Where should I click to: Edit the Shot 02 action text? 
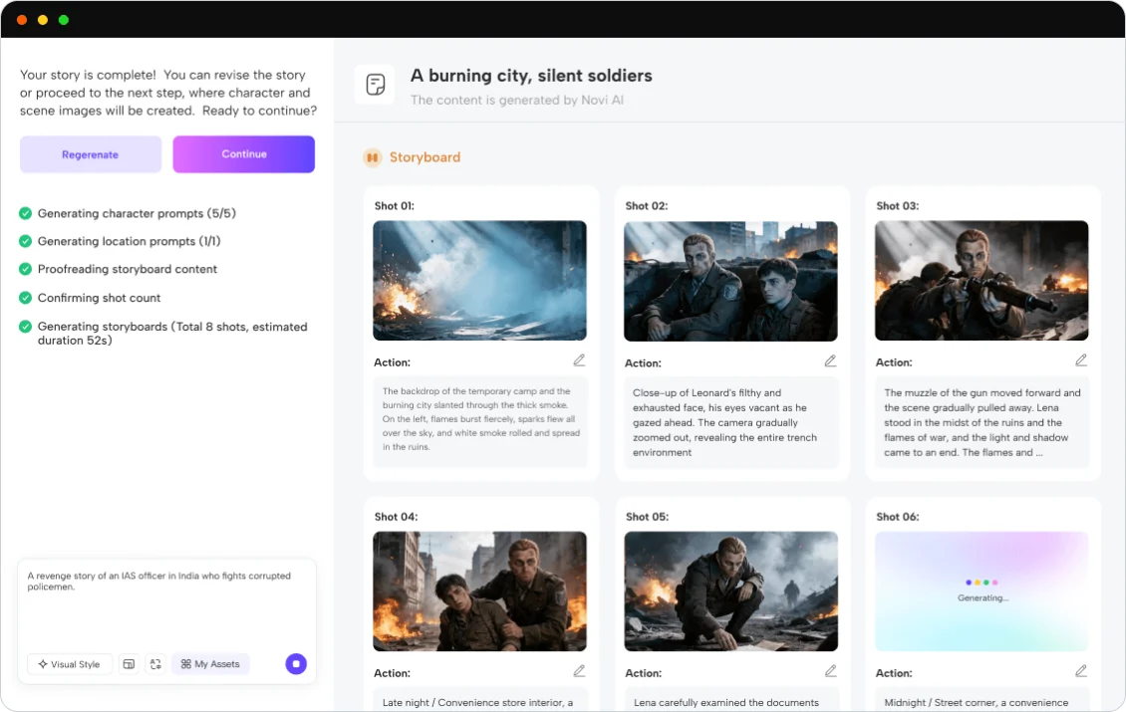[830, 361]
